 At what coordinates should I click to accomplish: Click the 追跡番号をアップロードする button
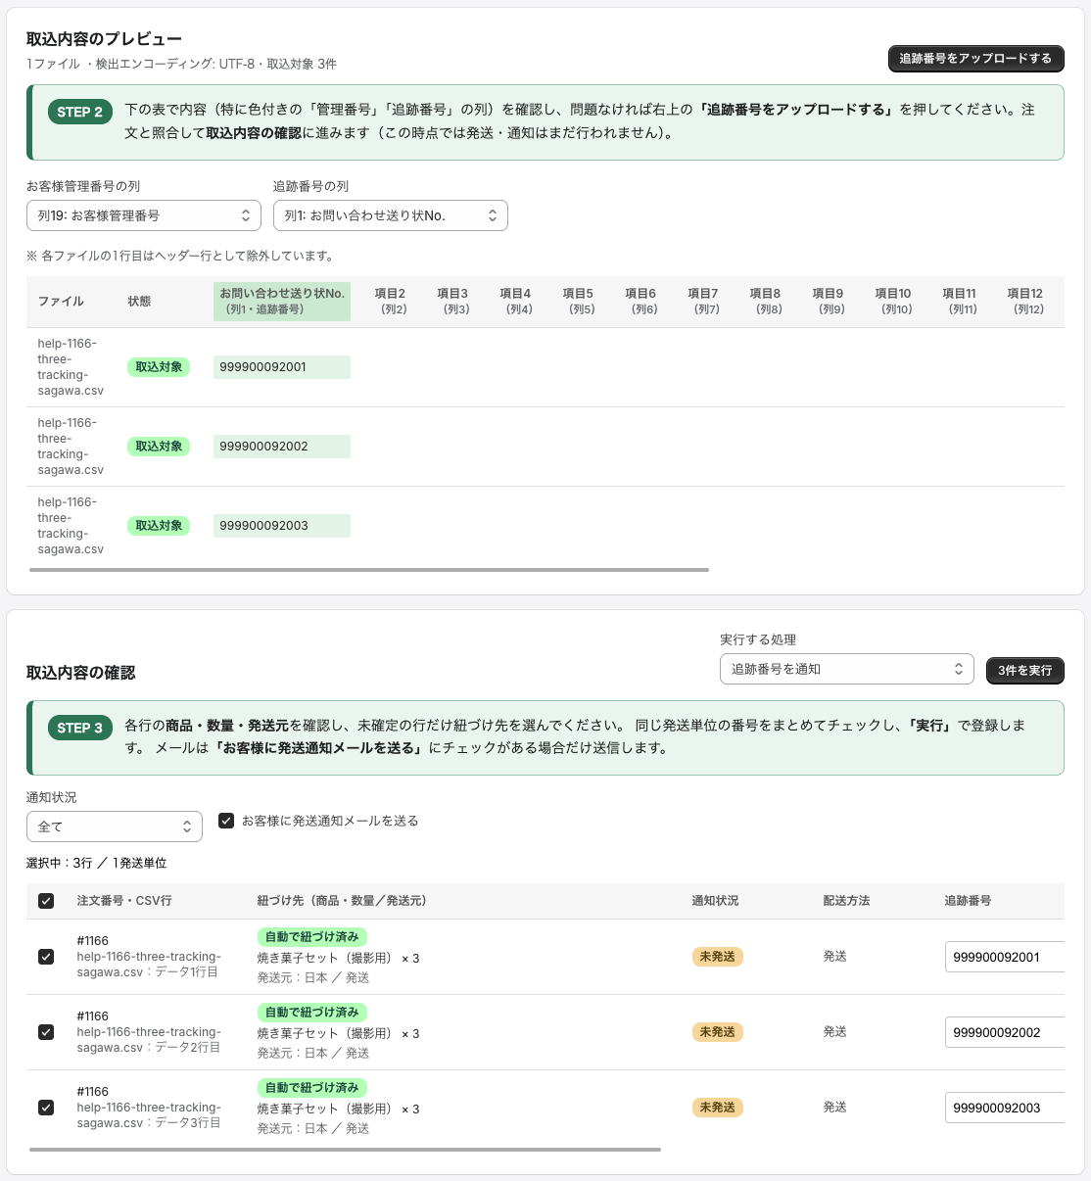pyautogui.click(x=975, y=59)
